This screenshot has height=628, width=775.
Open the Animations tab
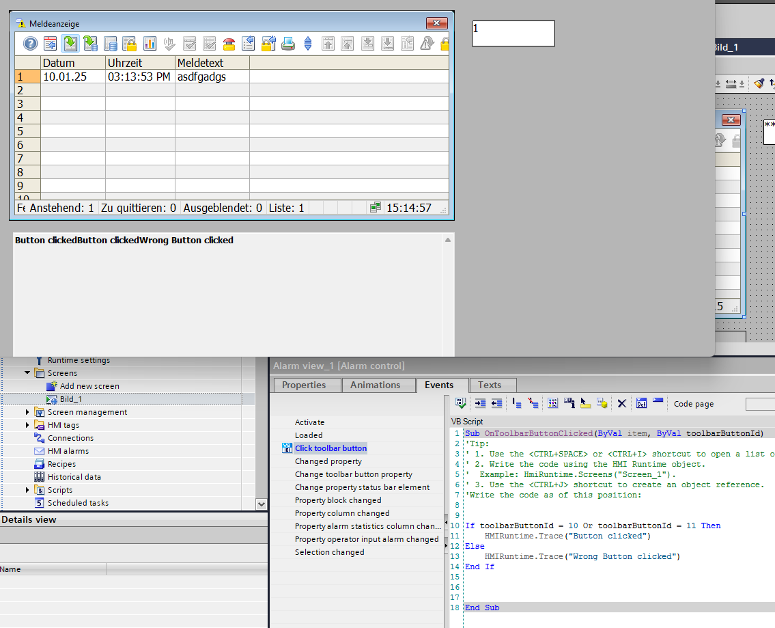tap(375, 385)
